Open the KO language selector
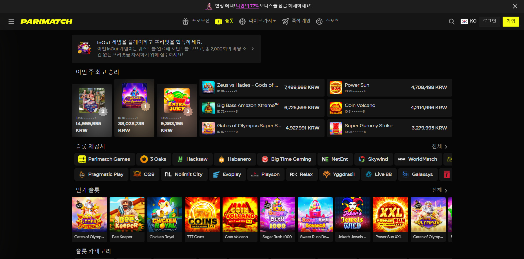This screenshot has height=259, width=524. [469, 21]
